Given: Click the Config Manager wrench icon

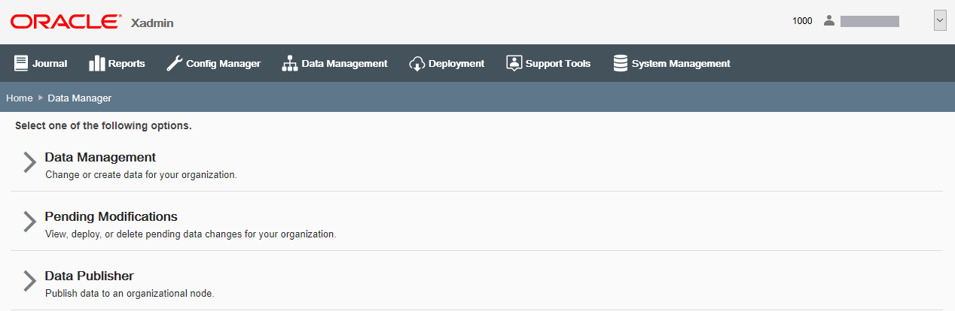Looking at the screenshot, I should pos(174,64).
